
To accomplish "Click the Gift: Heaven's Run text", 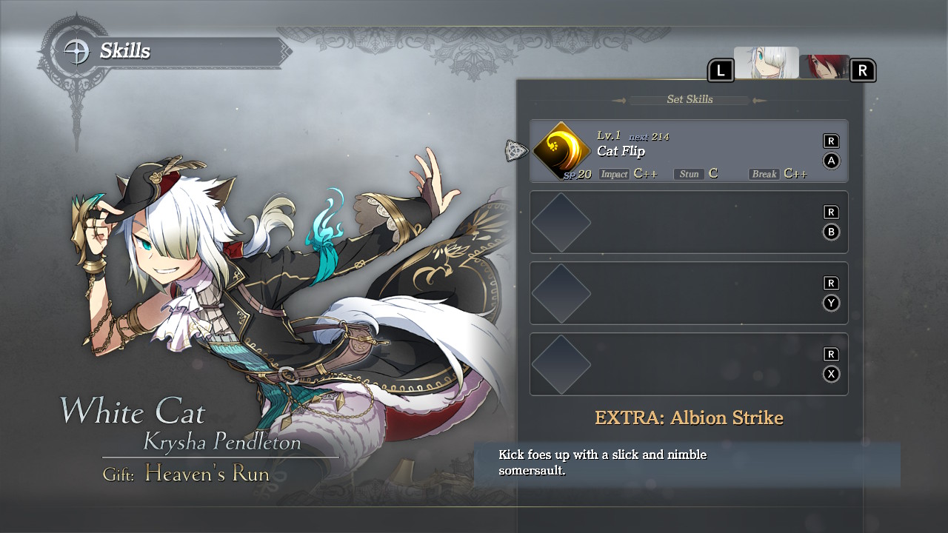I will pyautogui.click(x=186, y=473).
